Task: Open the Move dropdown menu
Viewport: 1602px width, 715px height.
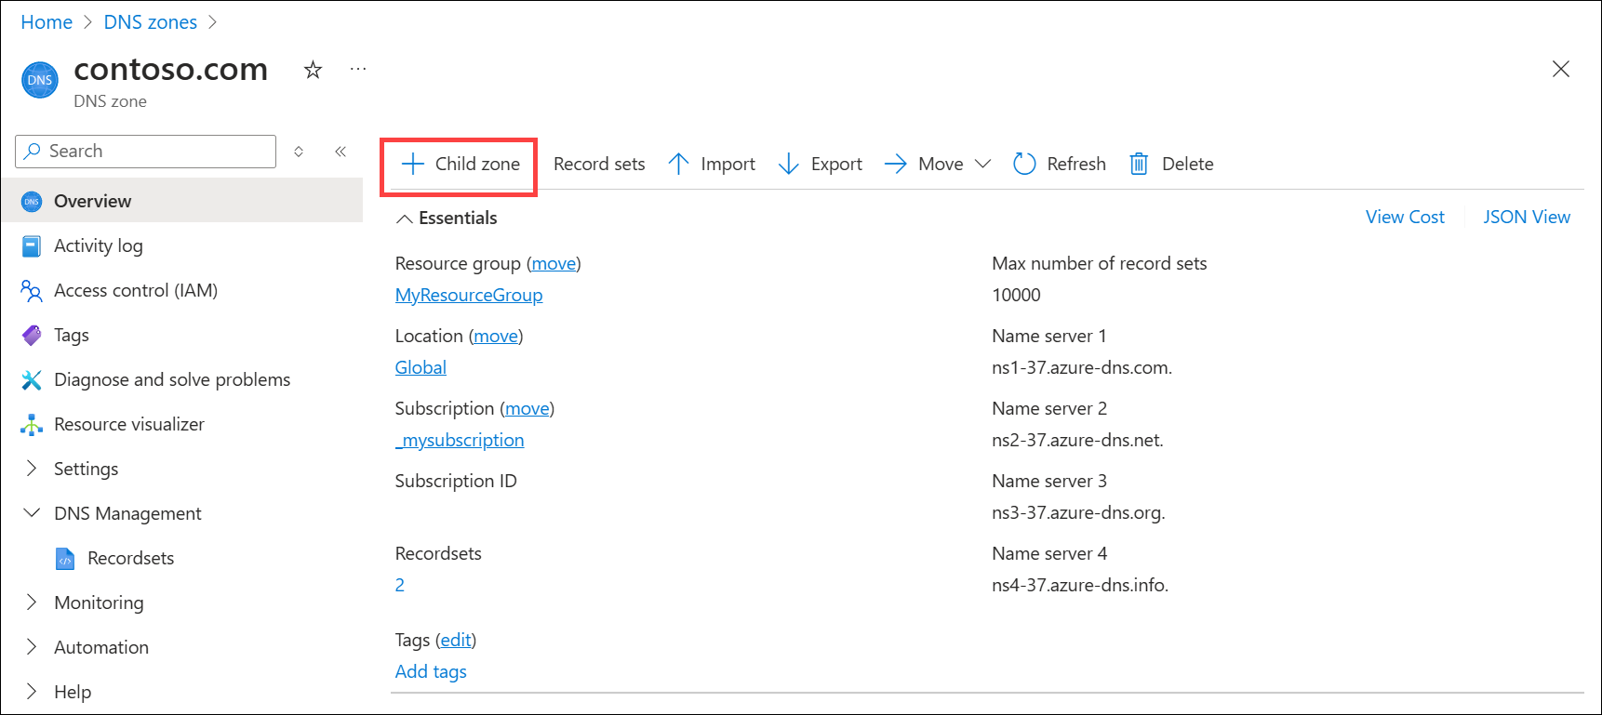Action: point(982,165)
